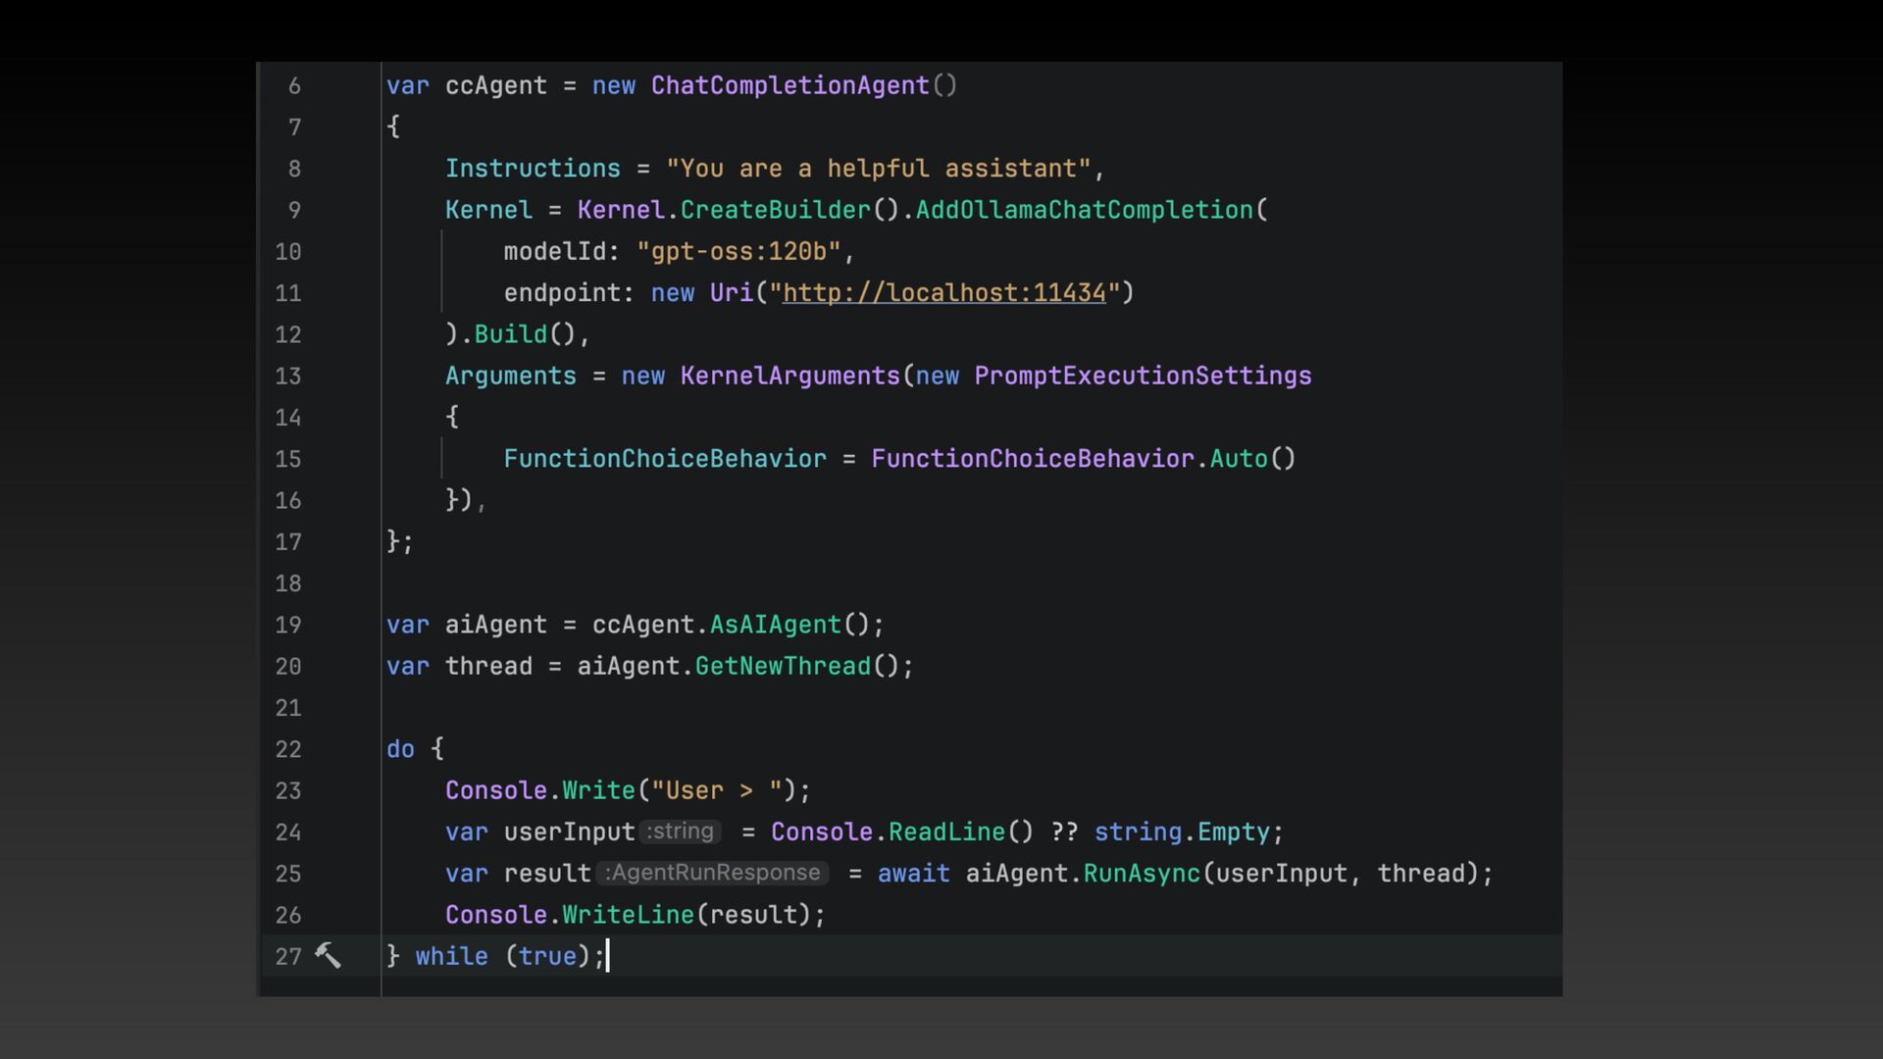Image resolution: width=1883 pixels, height=1059 pixels.
Task: Click the Instructions property name
Action: click(x=533, y=169)
